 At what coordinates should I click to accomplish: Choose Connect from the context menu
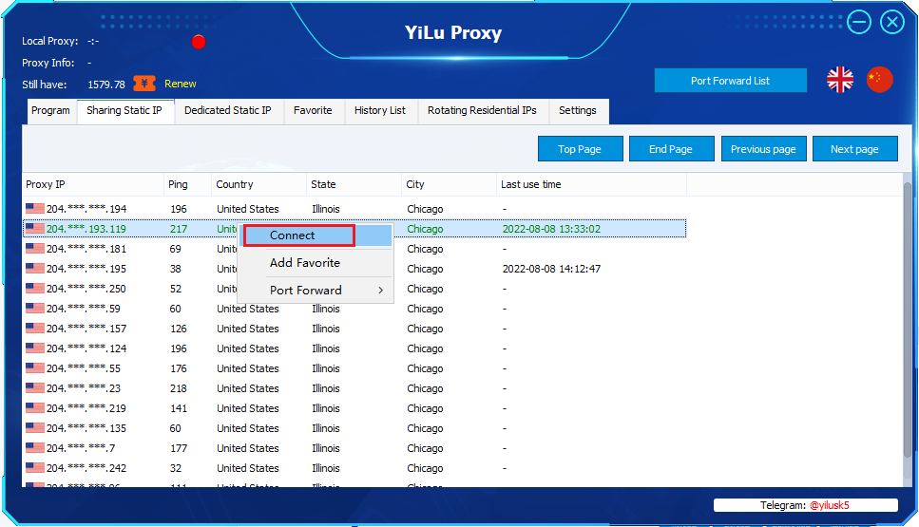click(317, 235)
